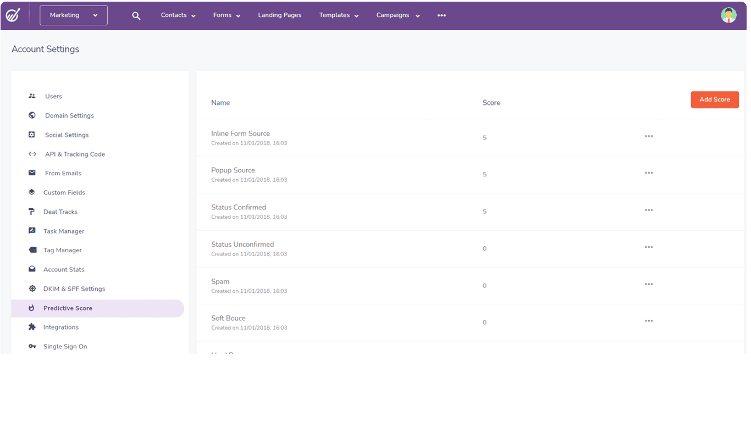Click the Deal Tracks icon
Image resolution: width=751 pixels, height=422 pixels.
(x=32, y=212)
